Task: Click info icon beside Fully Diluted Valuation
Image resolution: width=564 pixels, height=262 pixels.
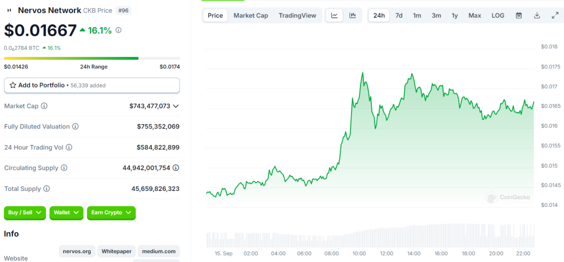Action: (75, 127)
